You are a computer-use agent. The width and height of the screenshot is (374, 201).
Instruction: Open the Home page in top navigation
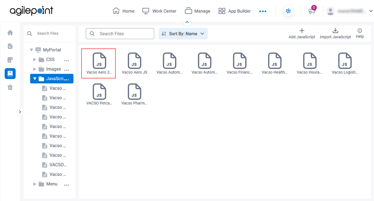123,11
